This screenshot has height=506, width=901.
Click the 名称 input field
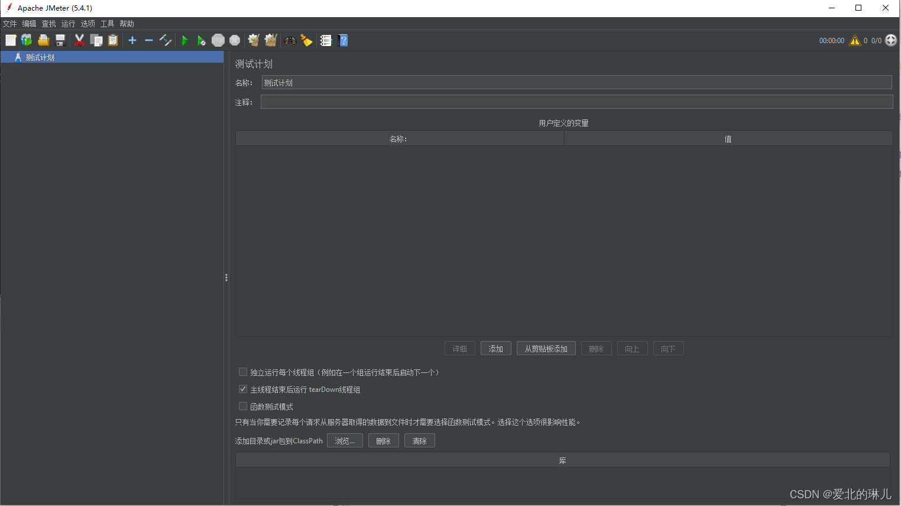(576, 83)
